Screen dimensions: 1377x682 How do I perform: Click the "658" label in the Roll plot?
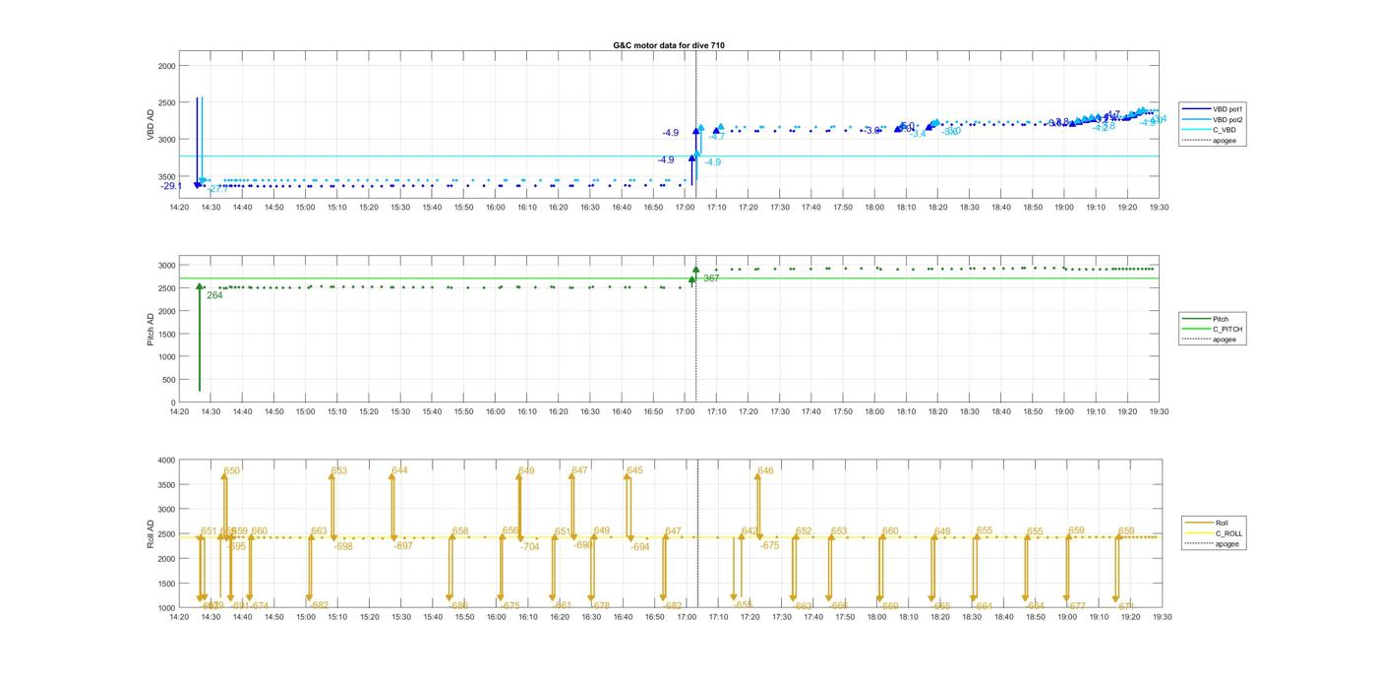[460, 531]
